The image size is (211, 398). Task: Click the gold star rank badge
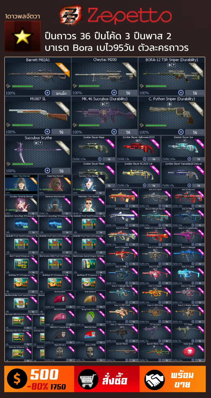click(23, 36)
